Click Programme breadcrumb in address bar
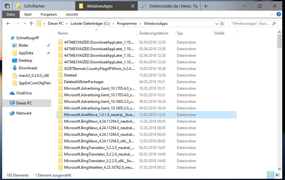 (x=127, y=24)
